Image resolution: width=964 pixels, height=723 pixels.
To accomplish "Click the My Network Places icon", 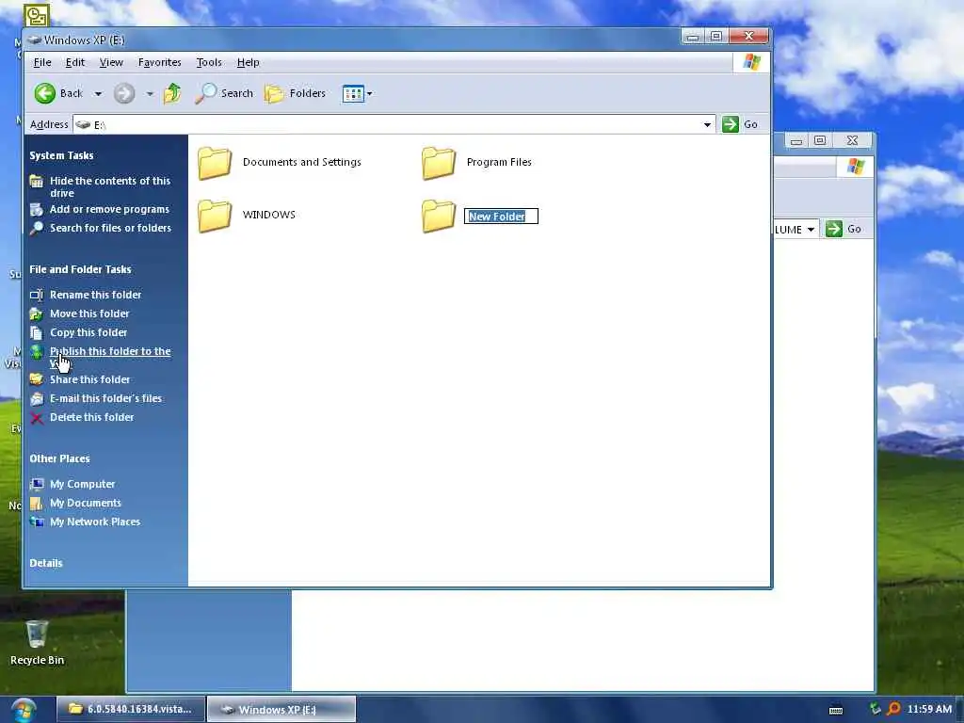I will click(x=37, y=522).
